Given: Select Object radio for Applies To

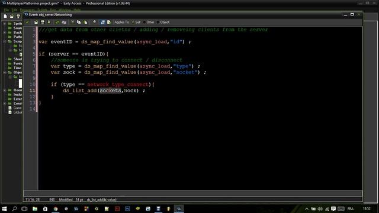Looking at the screenshot, I should tap(163, 22).
